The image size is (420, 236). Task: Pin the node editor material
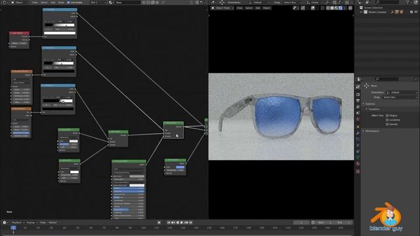pyautogui.click(x=163, y=3)
